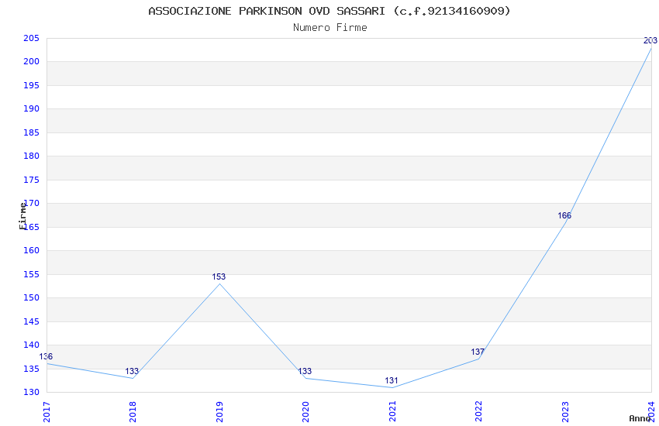Select the 133 data label for 2018
This screenshot has height=426, width=659.
pos(132,372)
